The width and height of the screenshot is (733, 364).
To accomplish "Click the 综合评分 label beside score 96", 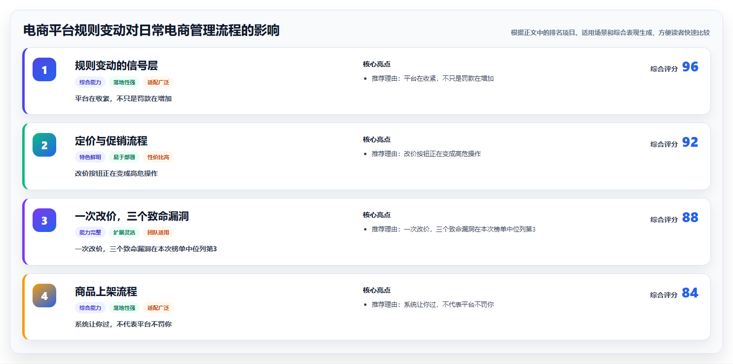I will 664,69.
